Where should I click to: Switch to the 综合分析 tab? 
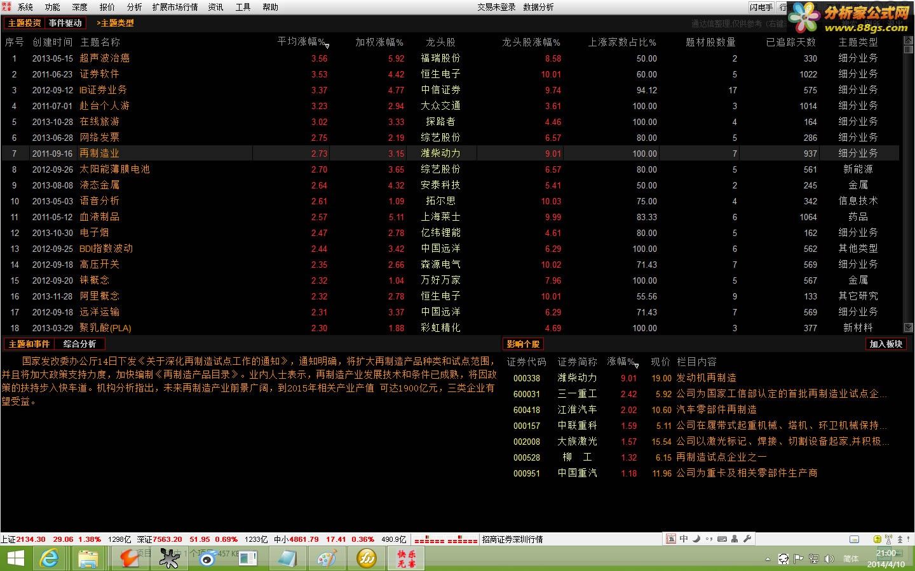[79, 344]
